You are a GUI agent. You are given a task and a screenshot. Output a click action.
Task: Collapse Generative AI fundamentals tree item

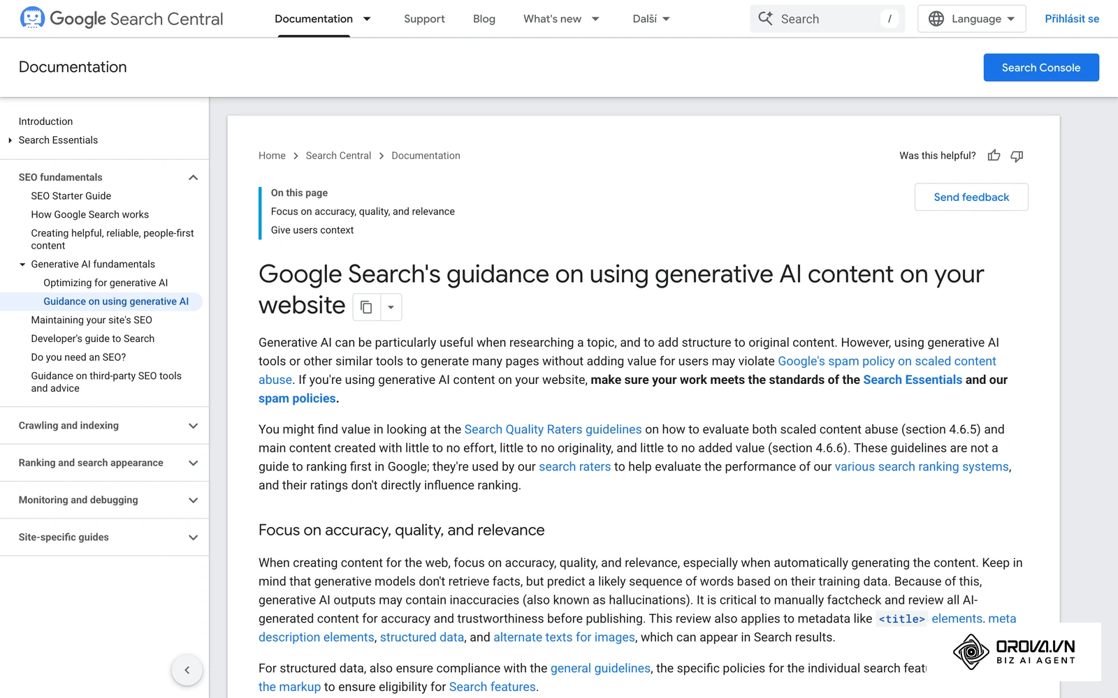[22, 265]
